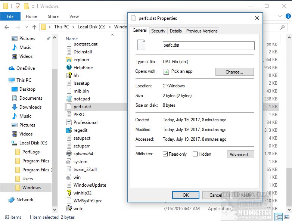Select This PC in the address bar
292x221 pixels.
[62, 27]
